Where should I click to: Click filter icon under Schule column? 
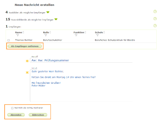pos(97,35)
